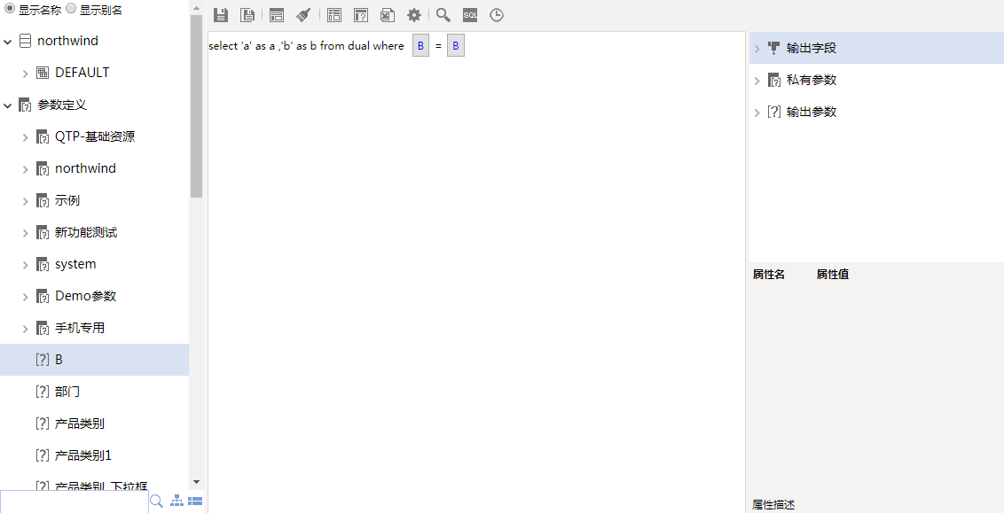Expand the system folder
Image resolution: width=1004 pixels, height=513 pixels.
pyautogui.click(x=26, y=265)
